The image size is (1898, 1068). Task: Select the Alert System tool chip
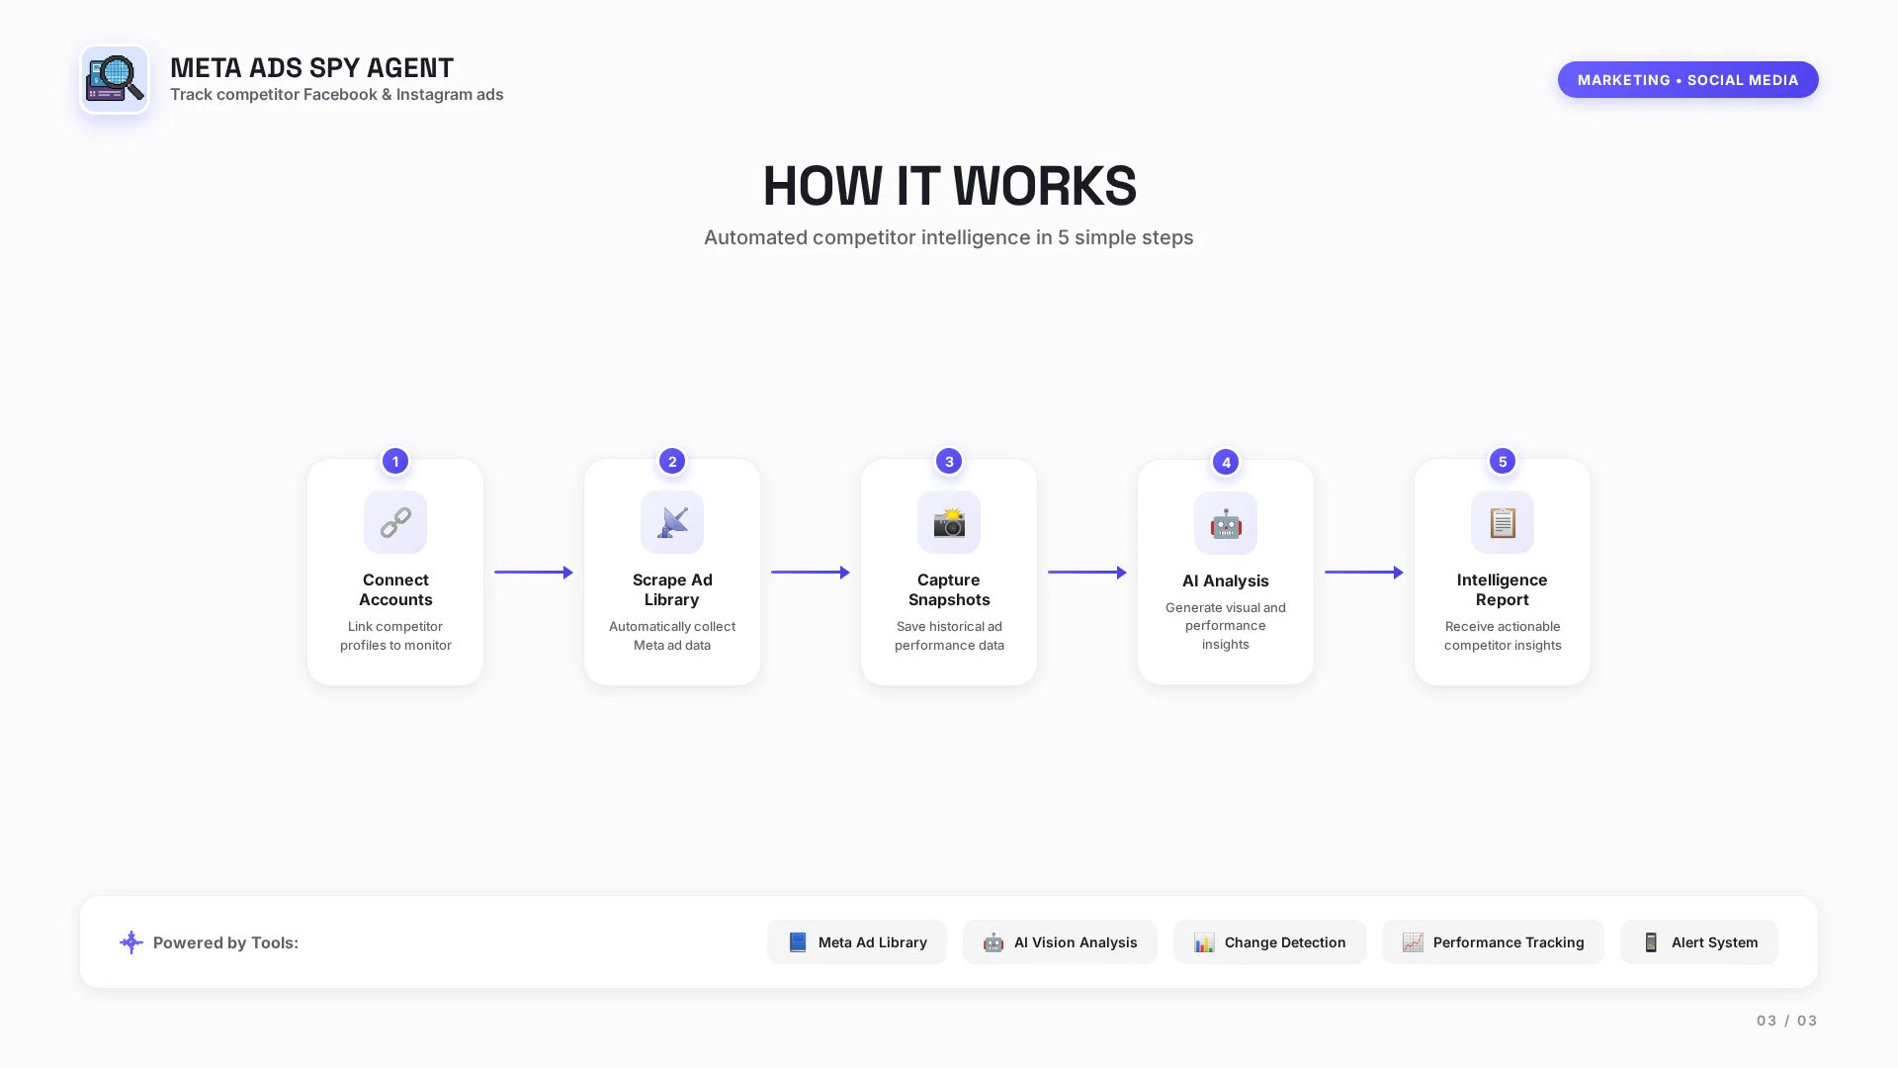tap(1698, 942)
